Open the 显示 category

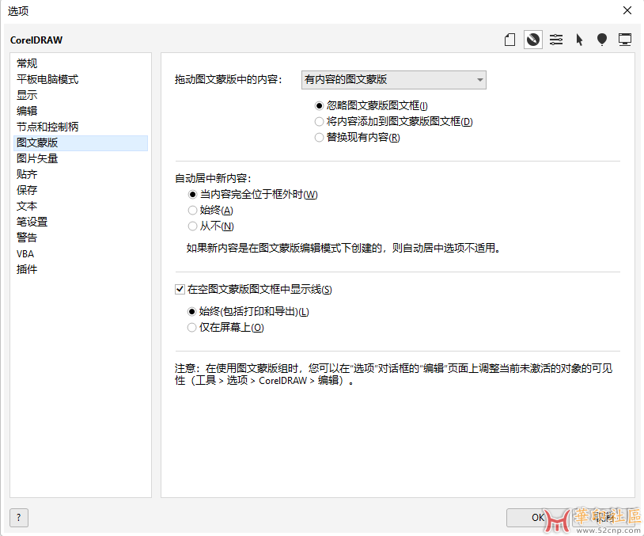click(81, 95)
